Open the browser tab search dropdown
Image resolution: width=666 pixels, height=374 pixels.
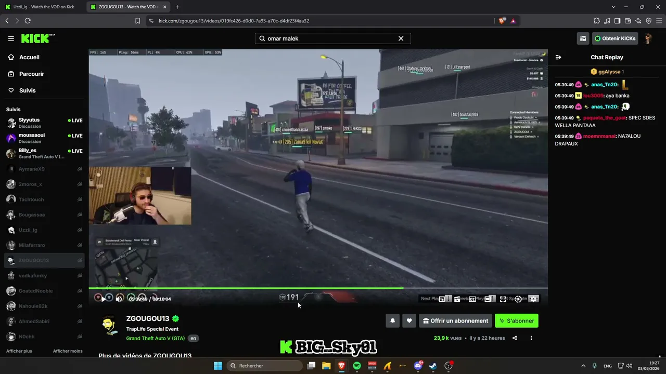click(x=613, y=7)
